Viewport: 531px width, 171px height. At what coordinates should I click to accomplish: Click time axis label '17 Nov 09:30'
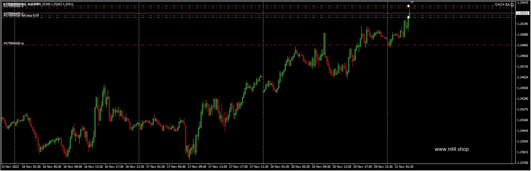coord(197,167)
